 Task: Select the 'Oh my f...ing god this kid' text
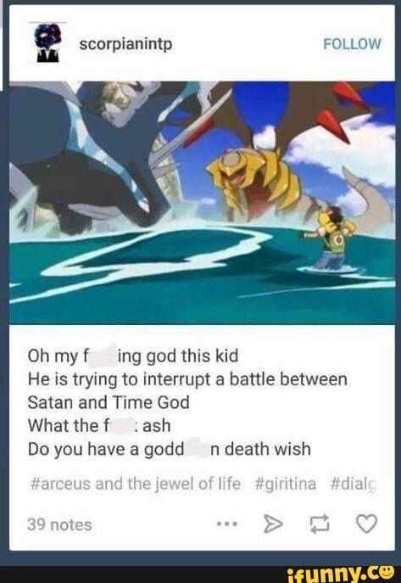click(133, 356)
